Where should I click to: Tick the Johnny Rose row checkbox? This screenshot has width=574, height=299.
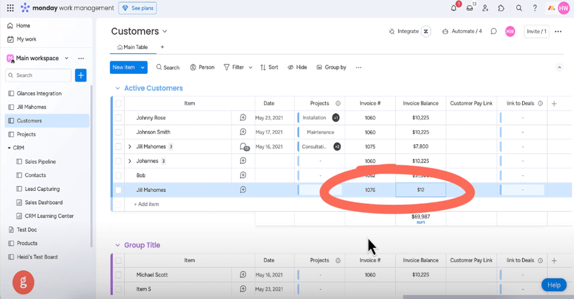[x=118, y=117]
